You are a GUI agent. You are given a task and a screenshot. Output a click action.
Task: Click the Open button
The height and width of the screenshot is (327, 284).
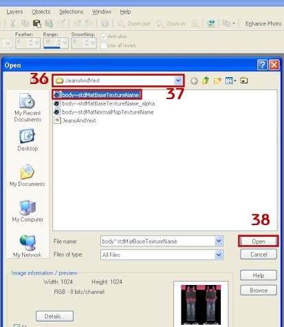pyautogui.click(x=259, y=242)
